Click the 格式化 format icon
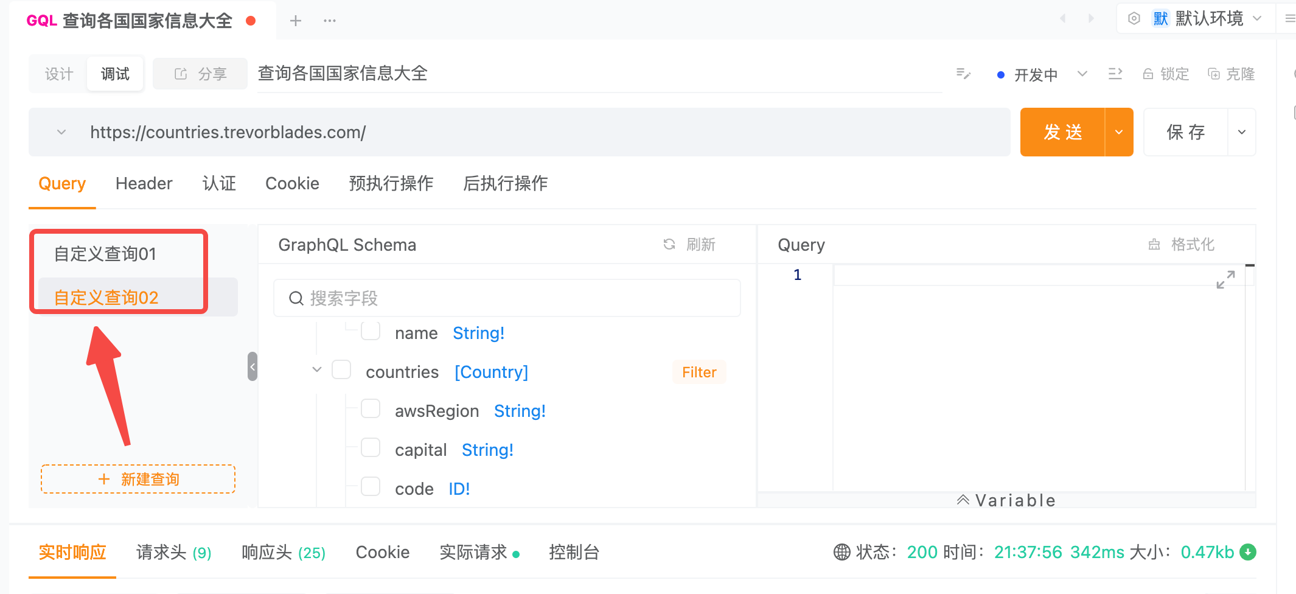Viewport: 1296px width, 594px height. [x=1154, y=244]
